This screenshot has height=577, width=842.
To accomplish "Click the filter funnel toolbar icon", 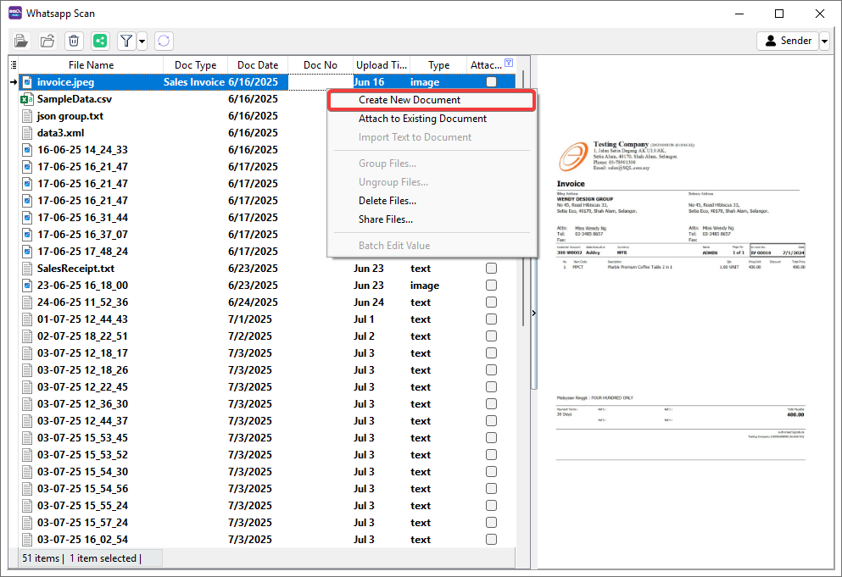I will [x=125, y=41].
